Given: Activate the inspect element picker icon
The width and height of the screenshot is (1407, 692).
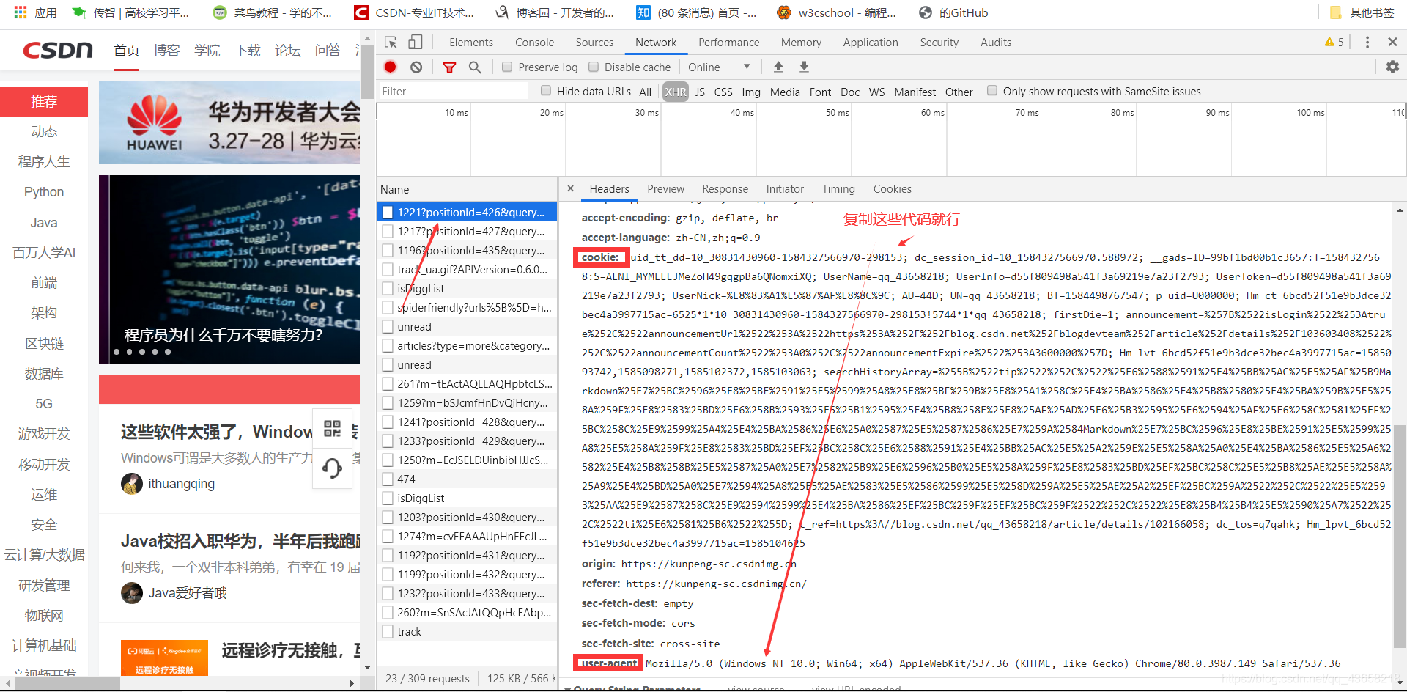Looking at the screenshot, I should coord(391,43).
